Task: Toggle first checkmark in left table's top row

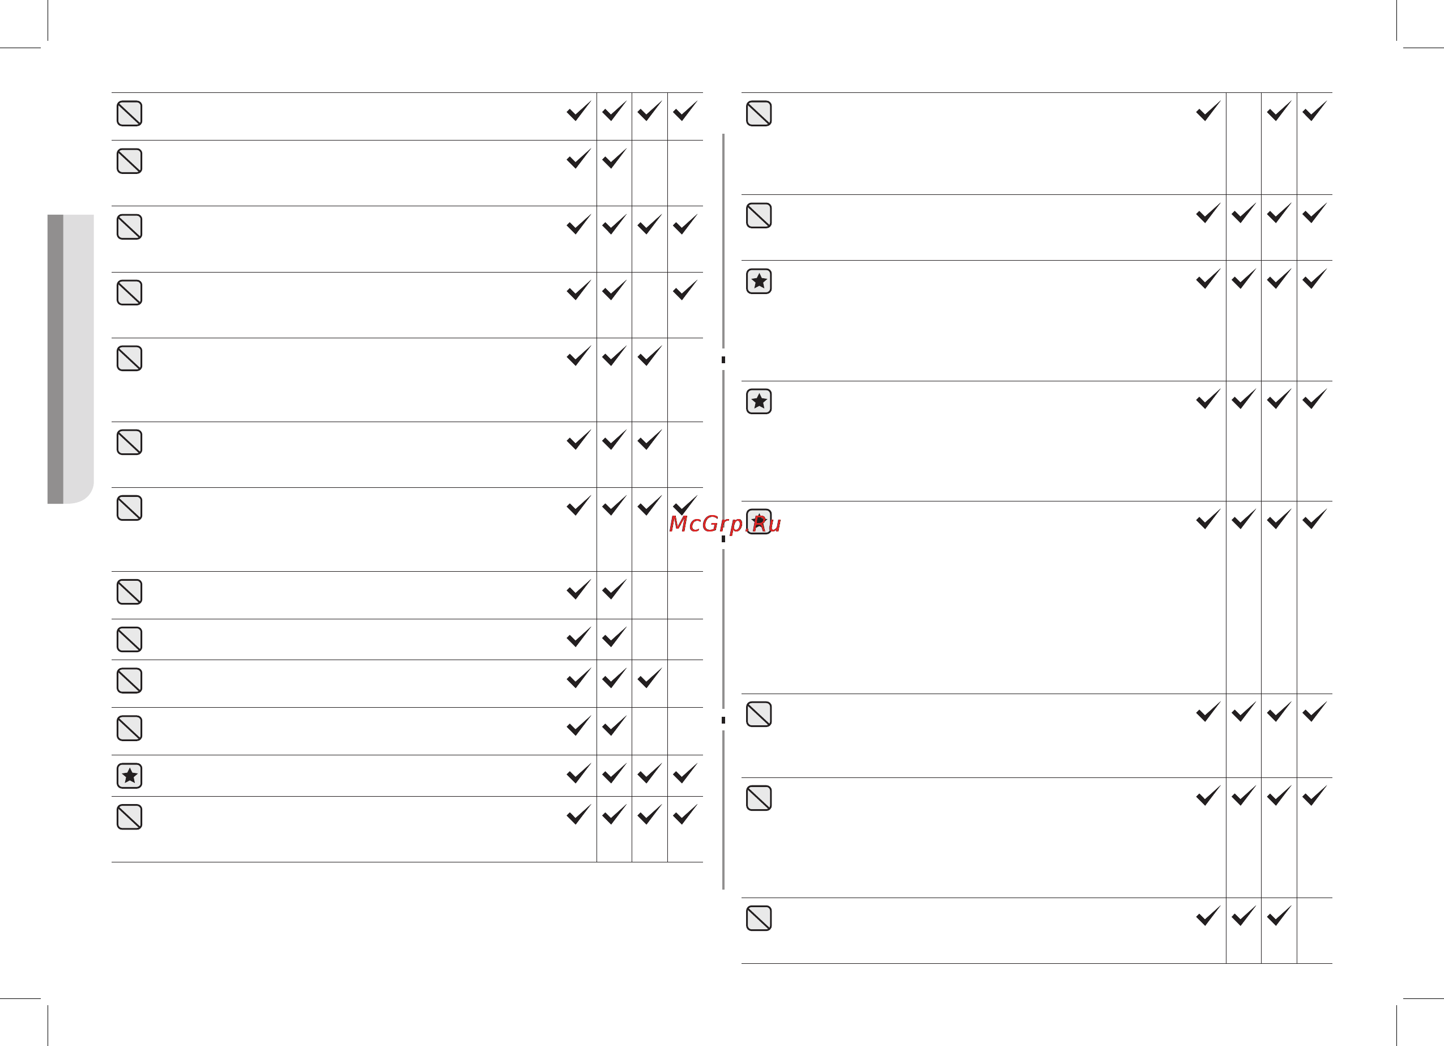Action: [x=579, y=111]
